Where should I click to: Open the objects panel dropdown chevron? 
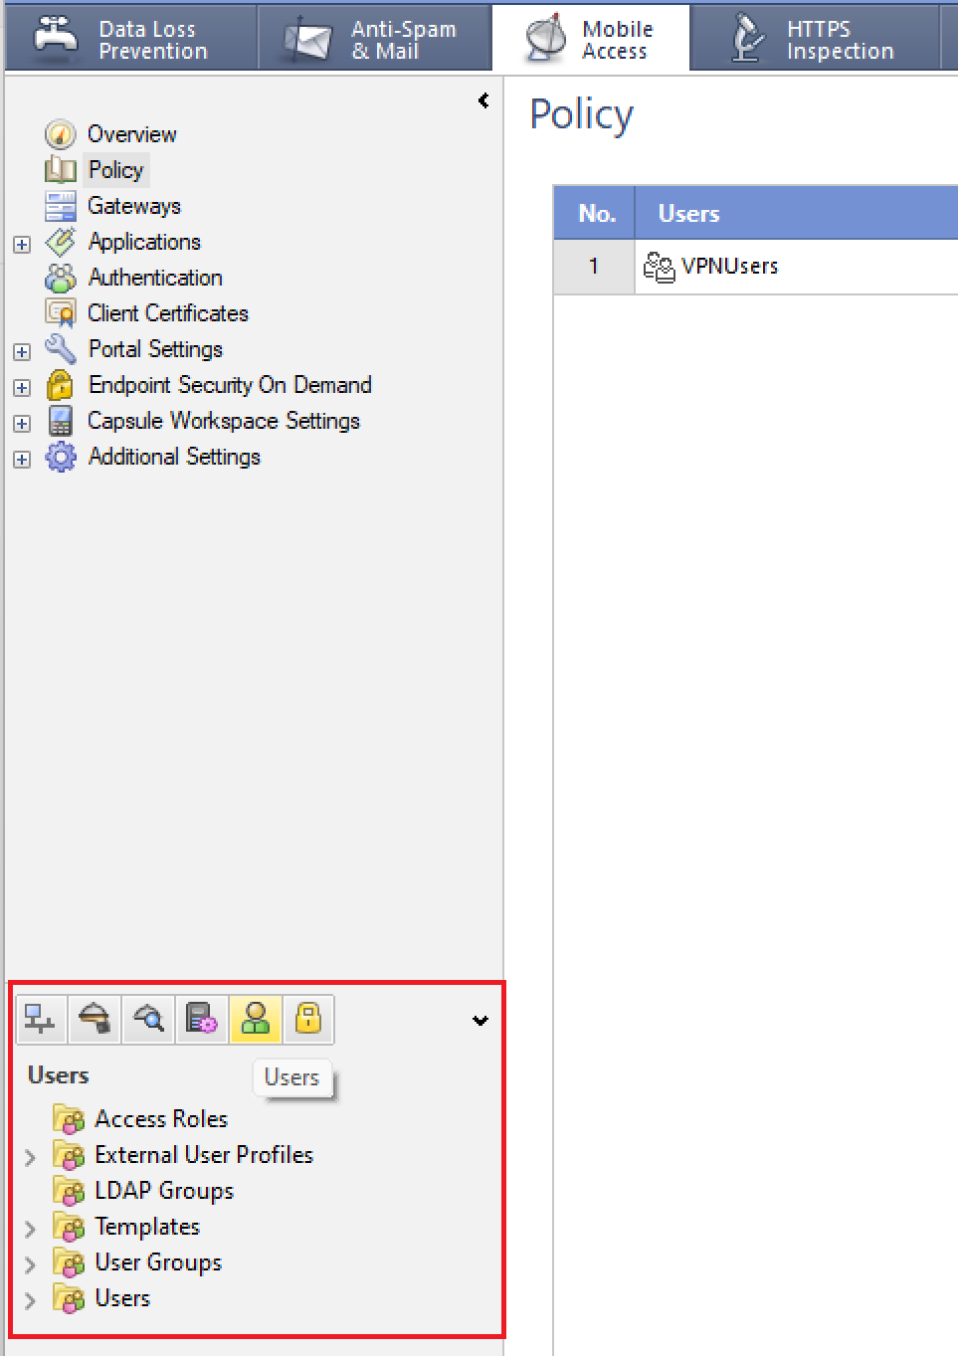tap(480, 1021)
